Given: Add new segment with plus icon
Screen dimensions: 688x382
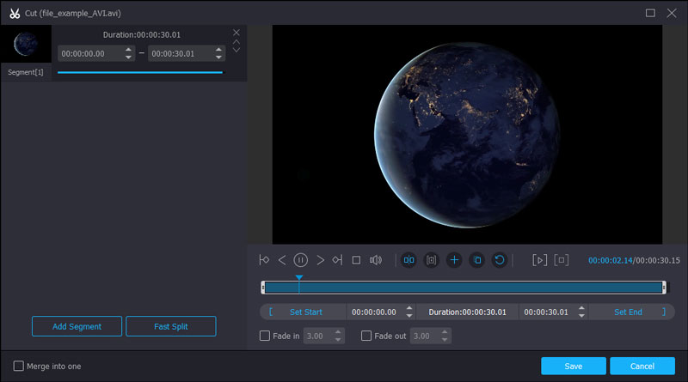Looking at the screenshot, I should [454, 259].
